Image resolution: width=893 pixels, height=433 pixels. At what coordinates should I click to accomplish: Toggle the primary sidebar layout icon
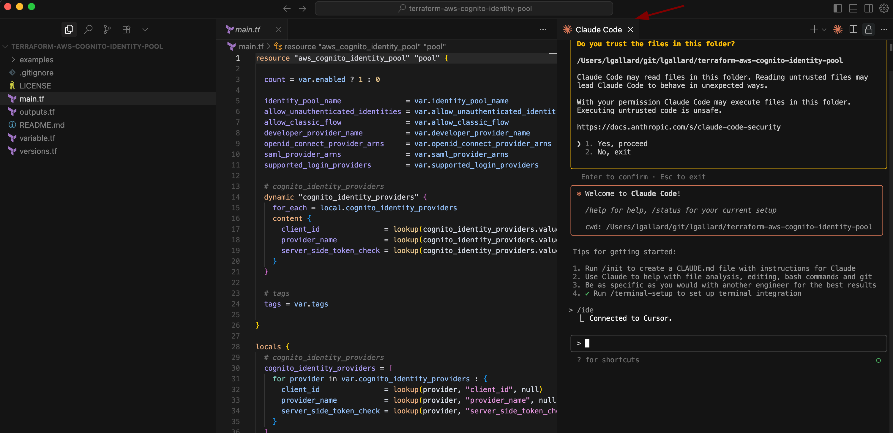click(x=837, y=8)
